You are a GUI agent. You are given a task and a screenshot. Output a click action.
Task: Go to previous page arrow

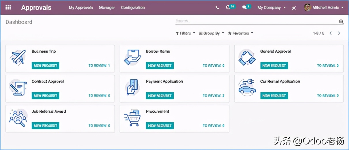331,33
